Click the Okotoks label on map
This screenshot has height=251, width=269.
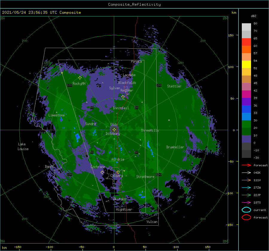[120, 199]
